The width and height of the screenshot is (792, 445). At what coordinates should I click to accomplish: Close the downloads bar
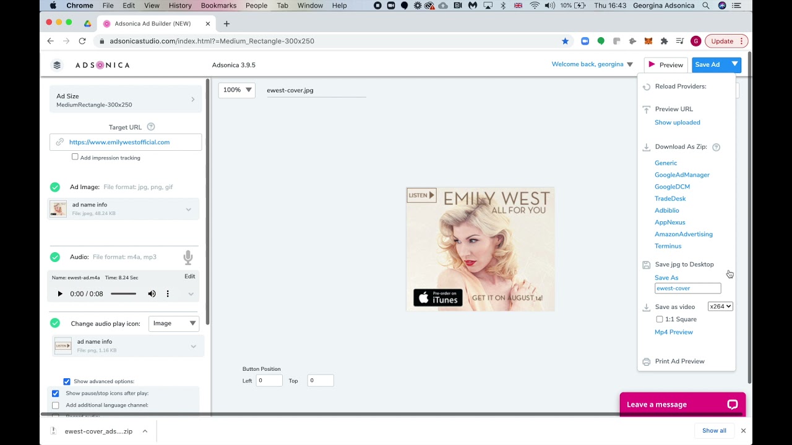coord(743,431)
